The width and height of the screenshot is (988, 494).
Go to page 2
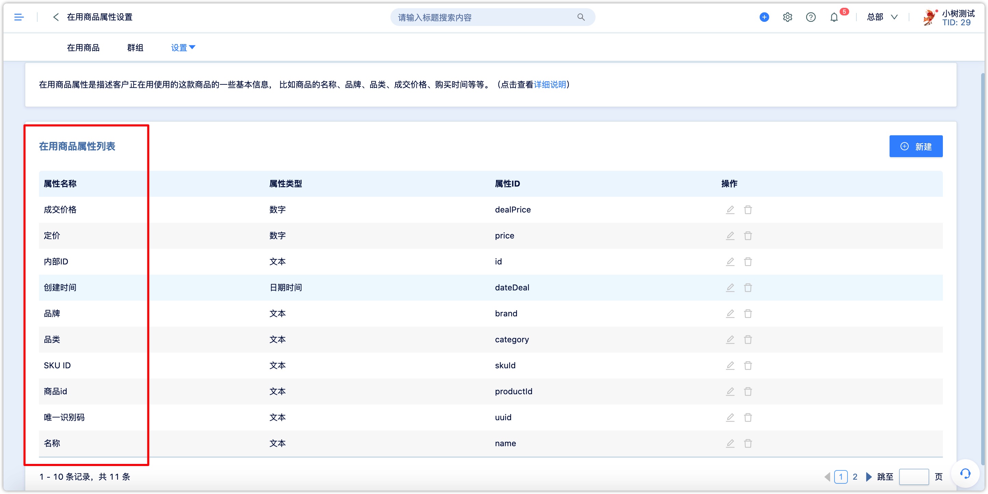click(x=855, y=477)
